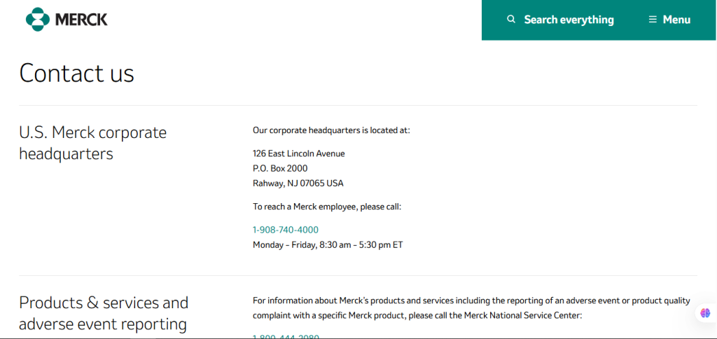Click the Merck logo icon

tap(38, 19)
